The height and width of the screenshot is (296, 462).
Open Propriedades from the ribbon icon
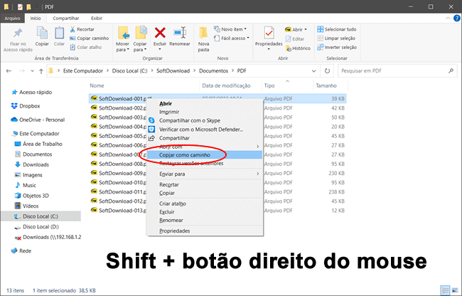269,33
